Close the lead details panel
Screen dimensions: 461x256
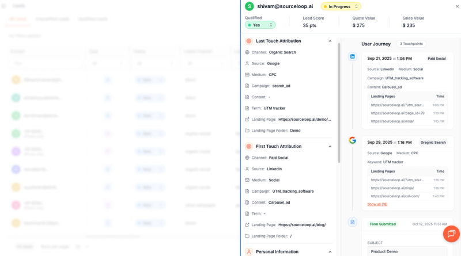tap(457, 6)
